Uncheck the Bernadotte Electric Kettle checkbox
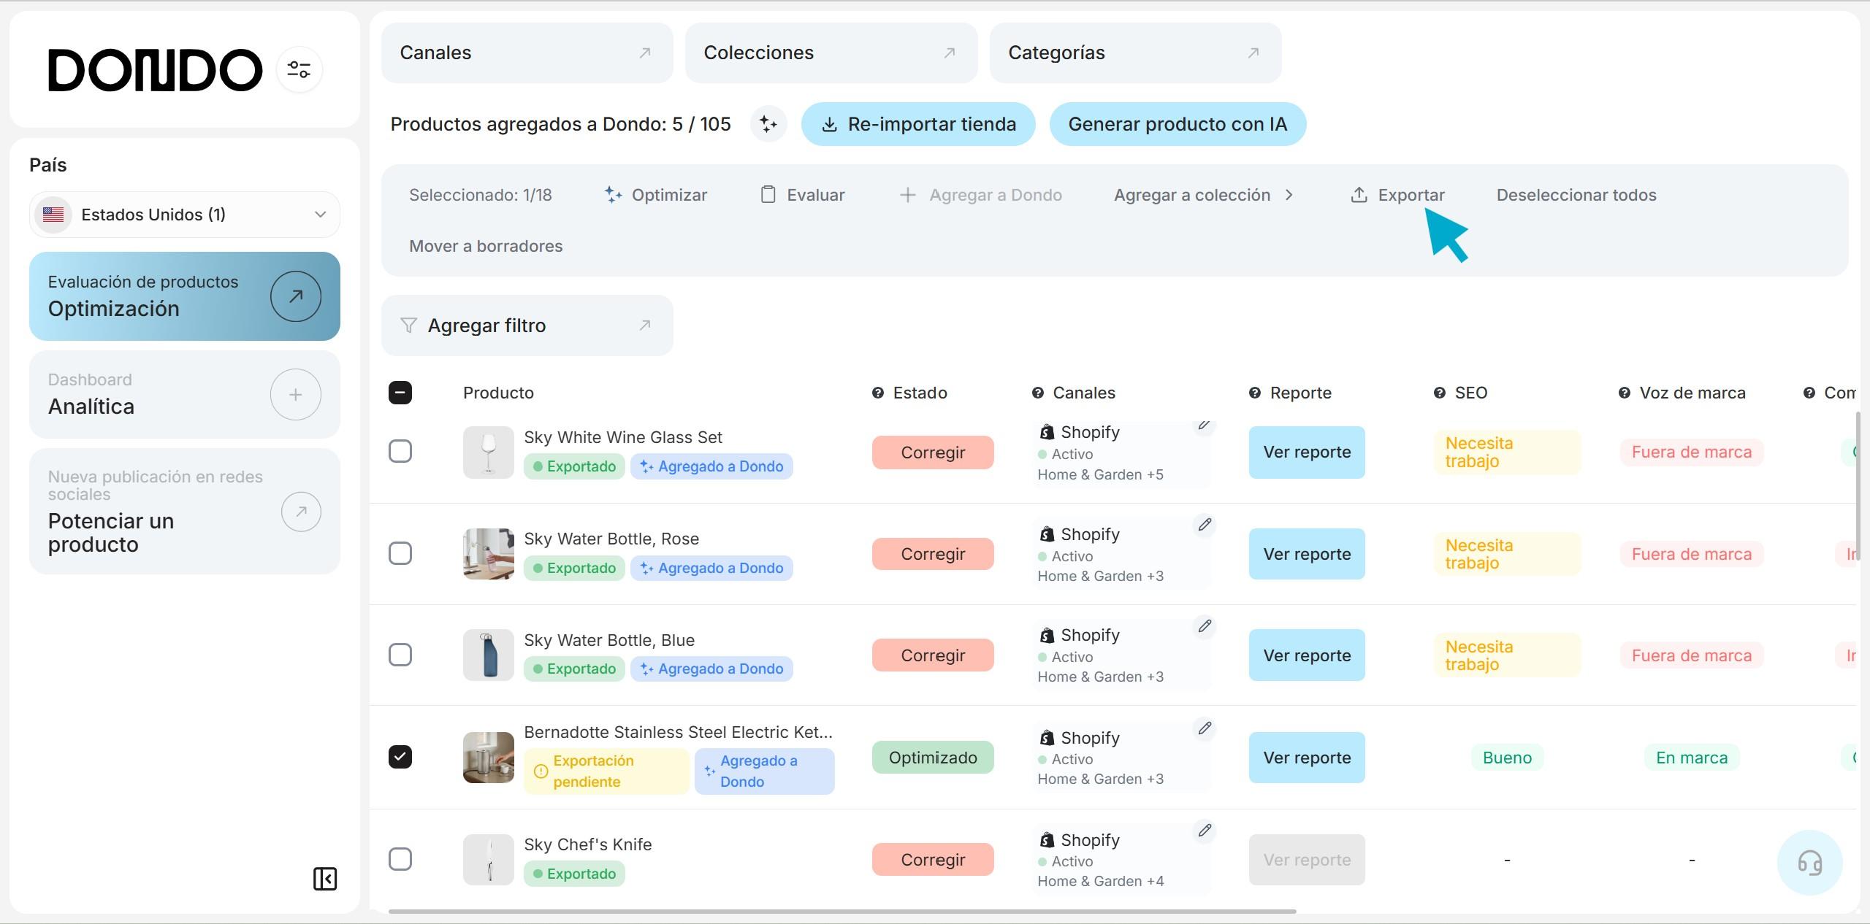This screenshot has width=1870, height=924. [400, 756]
